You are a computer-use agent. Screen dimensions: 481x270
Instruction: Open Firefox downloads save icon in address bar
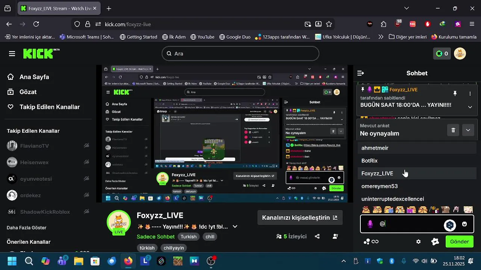click(x=318, y=24)
